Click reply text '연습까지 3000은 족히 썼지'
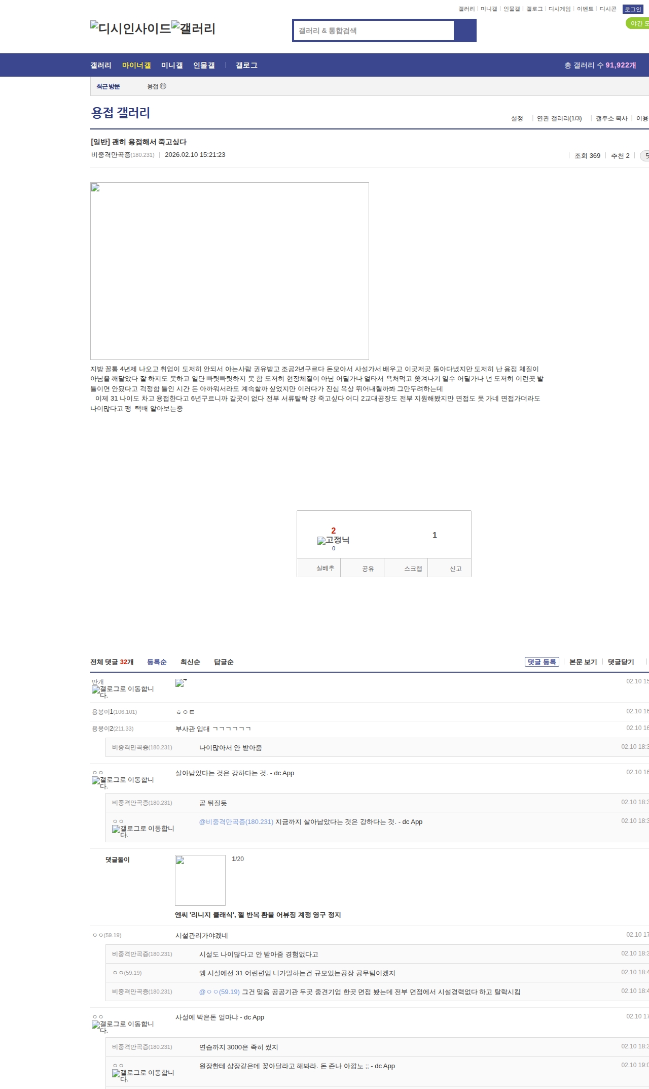The height and width of the screenshot is (1089, 649). (239, 1047)
